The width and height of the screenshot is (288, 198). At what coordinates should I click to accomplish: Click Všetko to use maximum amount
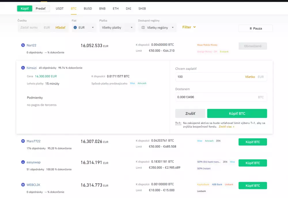coord(250,77)
